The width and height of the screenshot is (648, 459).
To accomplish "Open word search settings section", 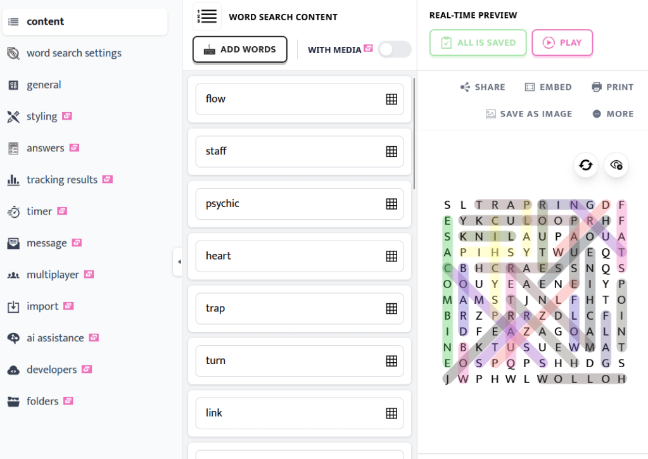I will 73,53.
